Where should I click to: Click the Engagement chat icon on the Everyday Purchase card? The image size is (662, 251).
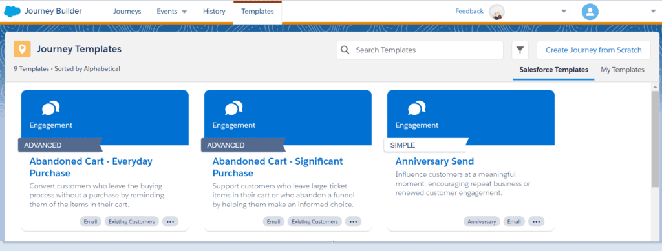coord(51,108)
